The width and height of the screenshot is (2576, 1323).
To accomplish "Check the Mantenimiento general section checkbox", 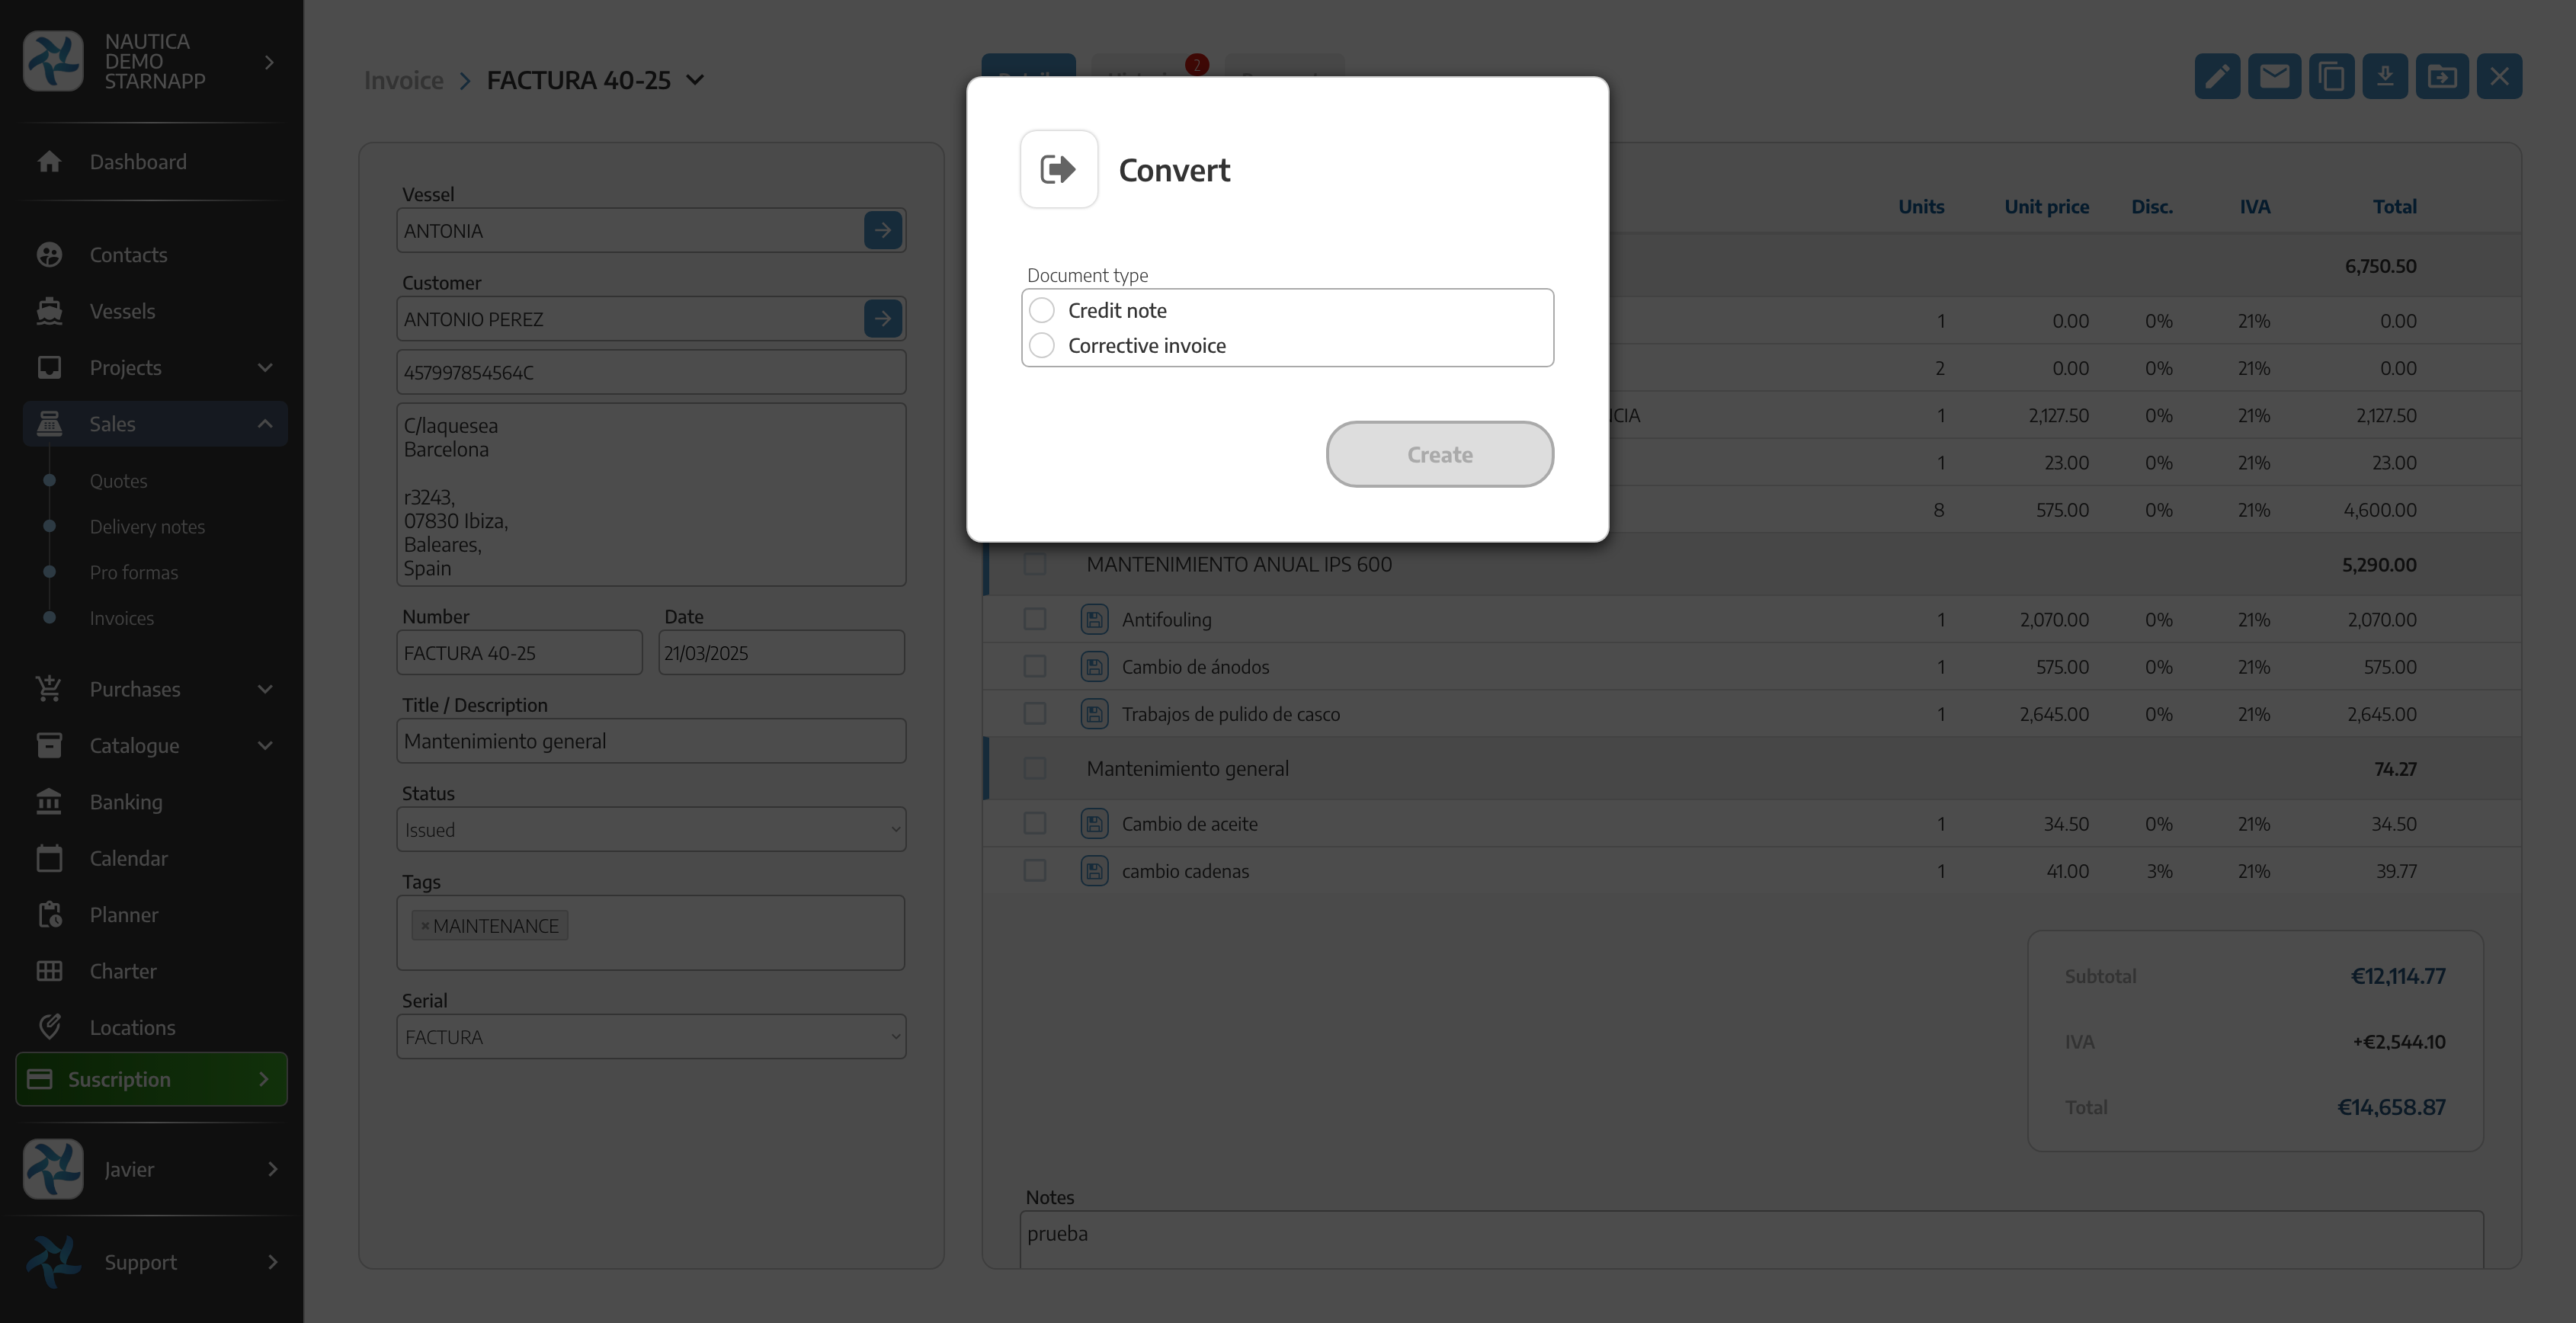I will click(1034, 769).
